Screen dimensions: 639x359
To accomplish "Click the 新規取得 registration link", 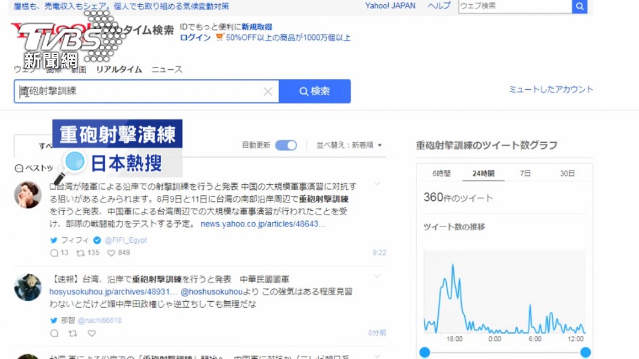I will point(257,27).
